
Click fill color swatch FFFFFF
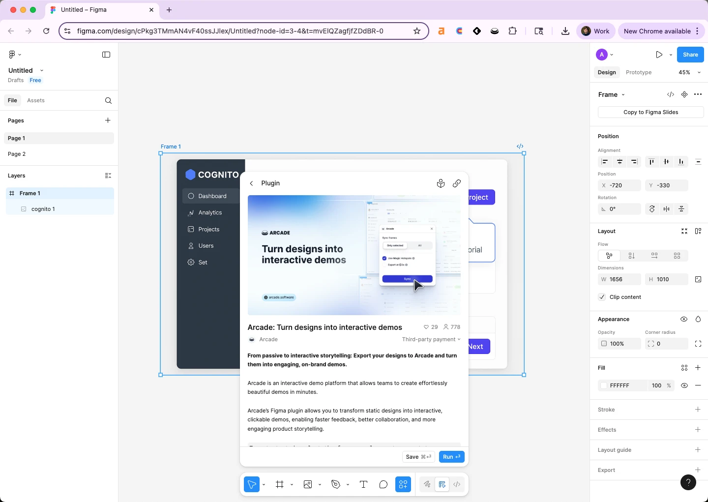(604, 385)
